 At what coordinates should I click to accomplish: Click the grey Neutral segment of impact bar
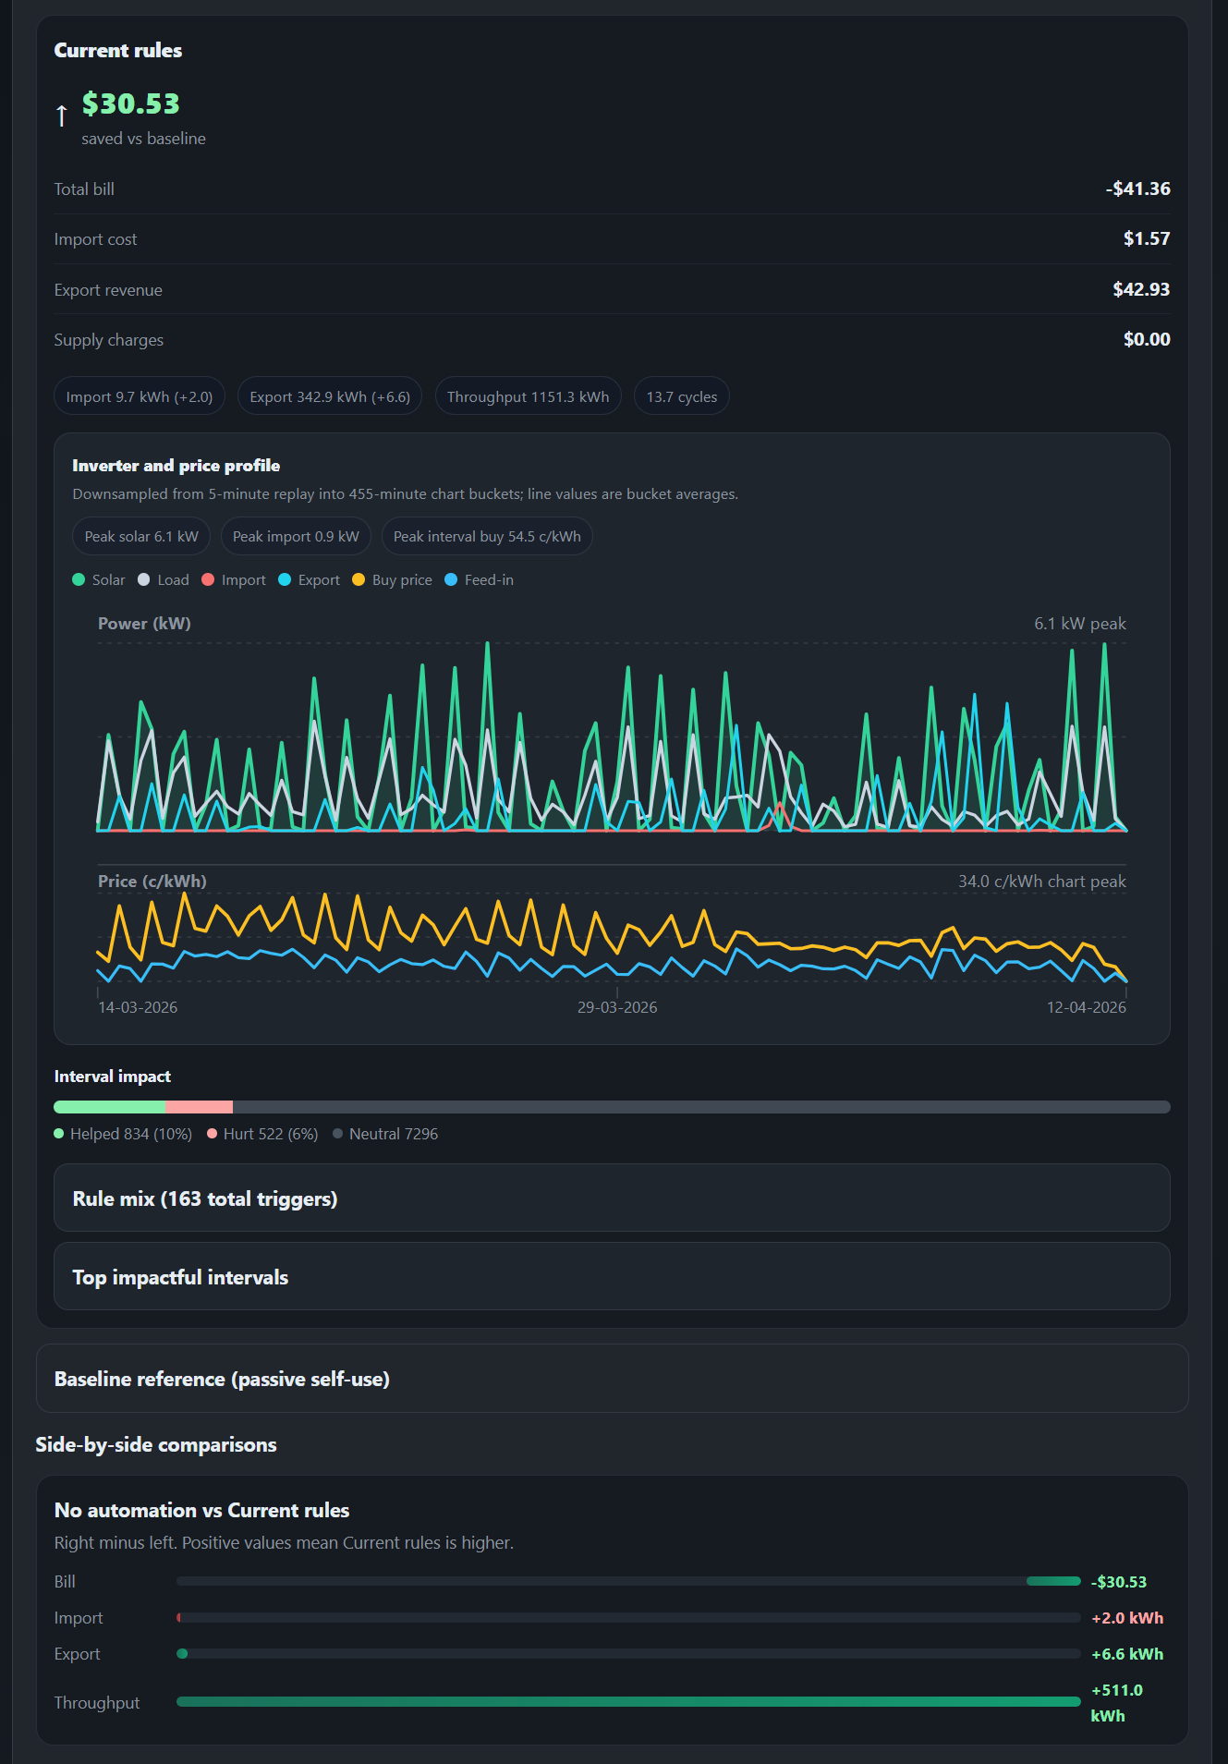tap(701, 1107)
